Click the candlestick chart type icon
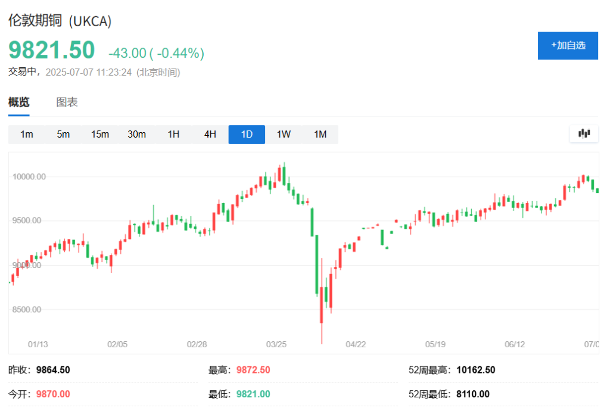 (x=584, y=134)
